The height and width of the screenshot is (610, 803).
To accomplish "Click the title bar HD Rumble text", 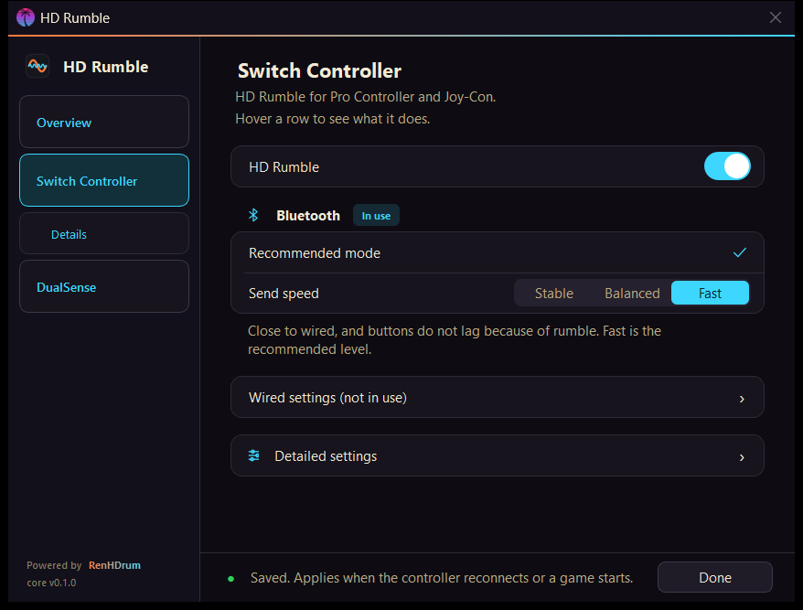I will click(x=75, y=18).
